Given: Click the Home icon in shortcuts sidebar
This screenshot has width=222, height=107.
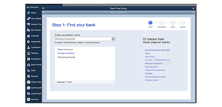Looking at the screenshot, I should coord(28,13).
